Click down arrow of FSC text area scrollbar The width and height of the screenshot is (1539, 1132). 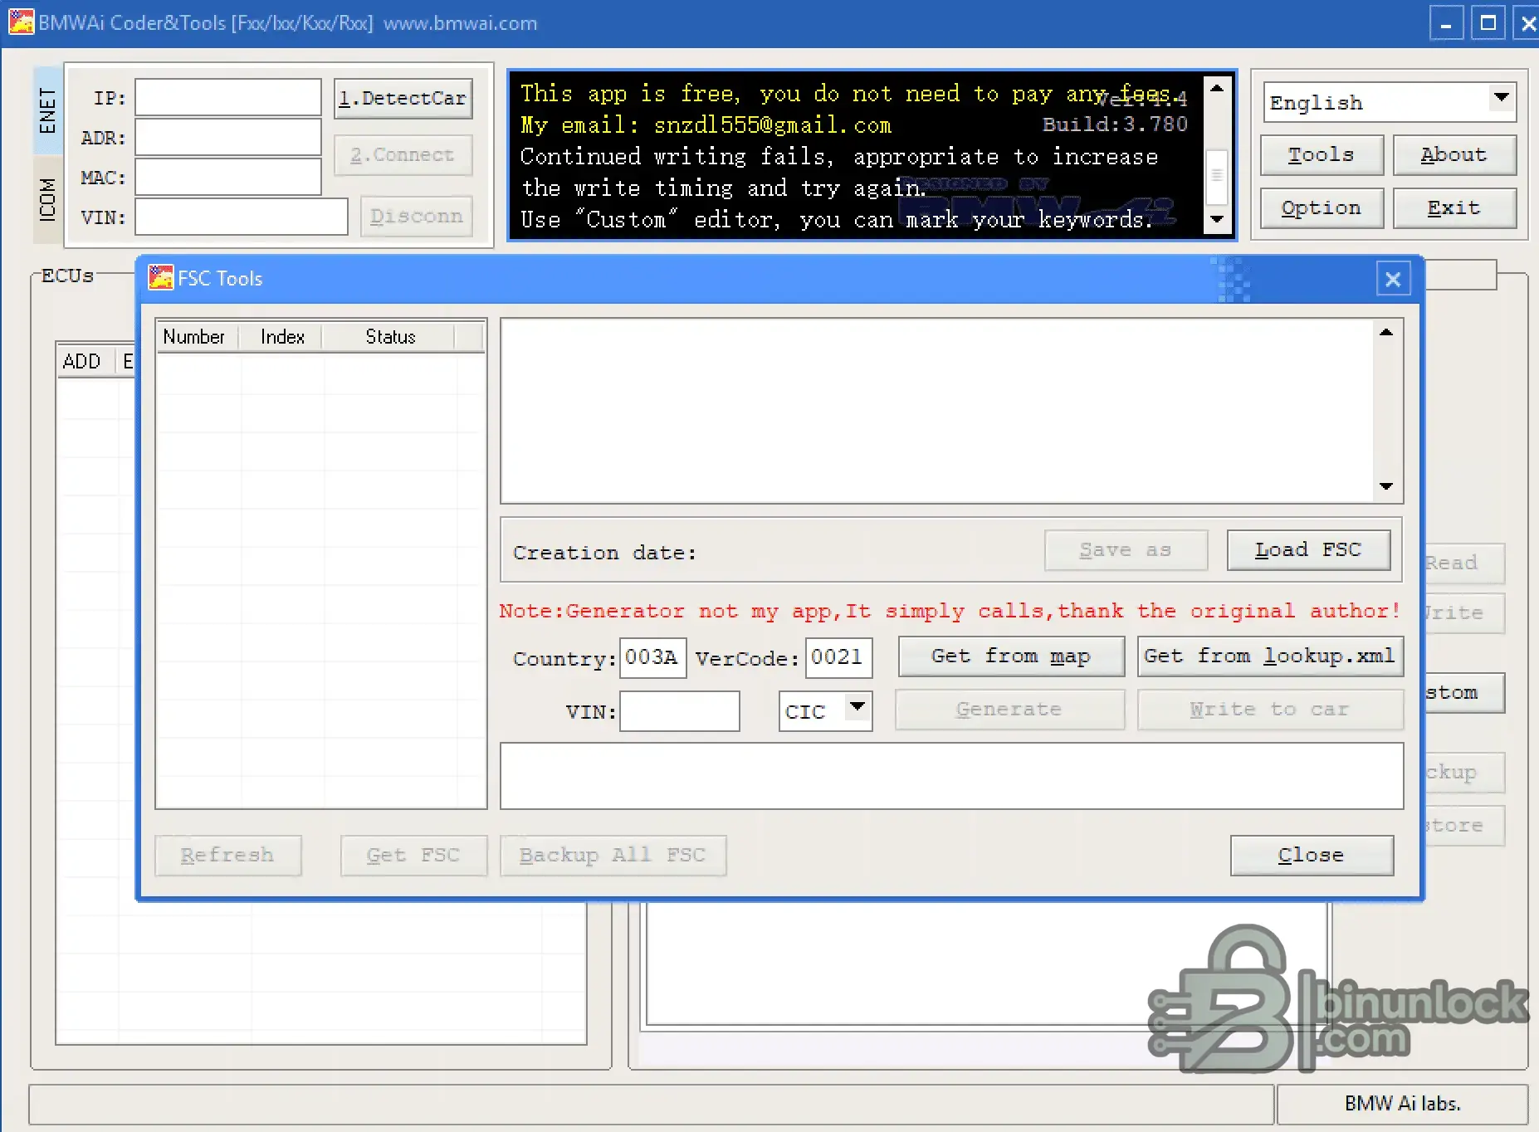pyautogui.click(x=1386, y=486)
